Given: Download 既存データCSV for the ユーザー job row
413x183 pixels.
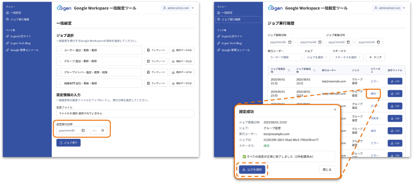Looking at the screenshot, I should (x=182, y=50).
